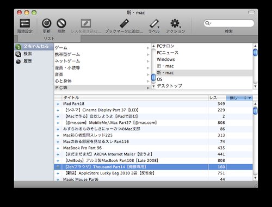Screen dimensions: 272x207
Task: Click the write-response pencil icon
Action: 86,23
